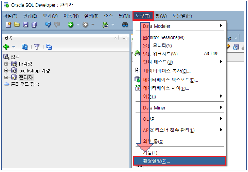This screenshot has height=172, width=248.
Task: Choose 데이터베이스 익스포트(E)... menu item
Action: point(180,80)
